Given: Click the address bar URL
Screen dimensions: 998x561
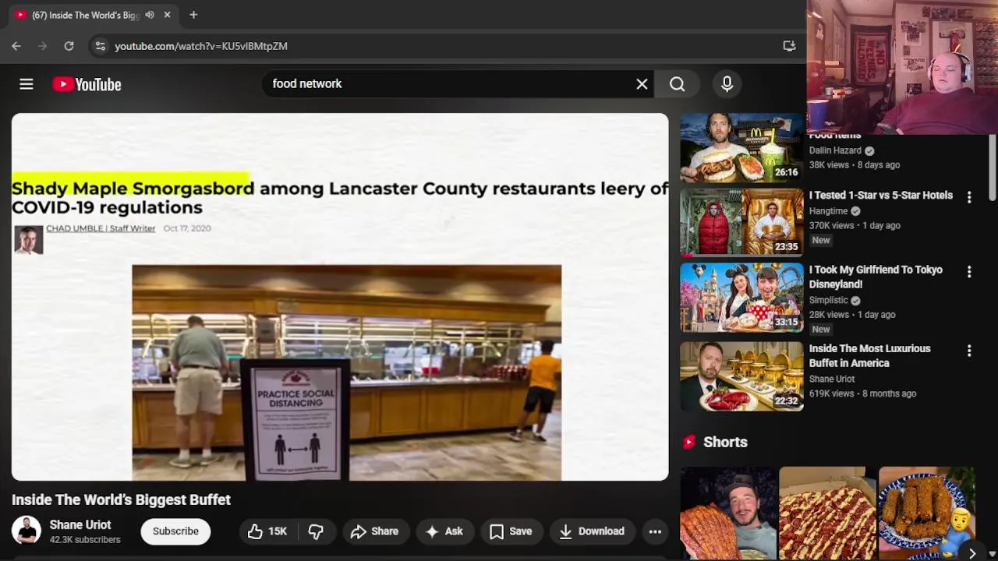Looking at the screenshot, I should pyautogui.click(x=201, y=46).
